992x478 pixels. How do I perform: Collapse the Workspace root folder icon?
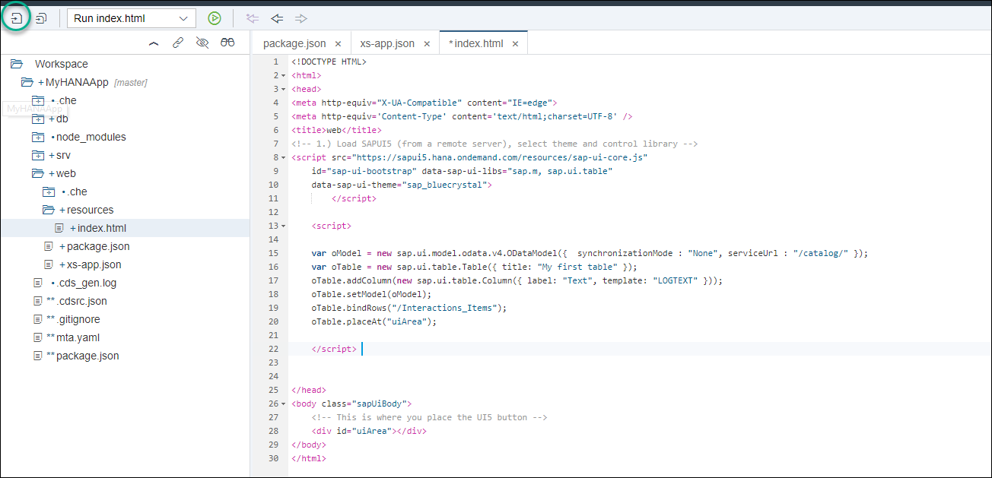[17, 64]
